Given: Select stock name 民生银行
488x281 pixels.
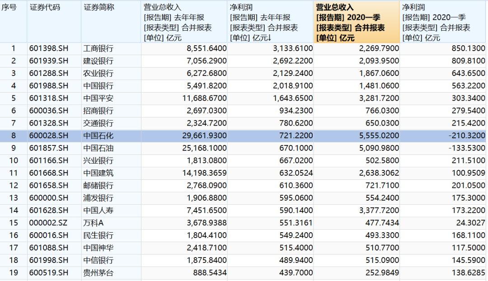Looking at the screenshot, I should tap(99, 235).
